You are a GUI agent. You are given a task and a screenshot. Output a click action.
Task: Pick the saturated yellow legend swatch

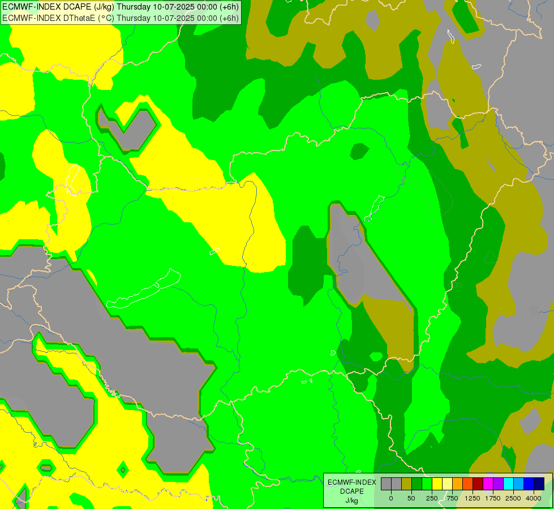tap(437, 484)
